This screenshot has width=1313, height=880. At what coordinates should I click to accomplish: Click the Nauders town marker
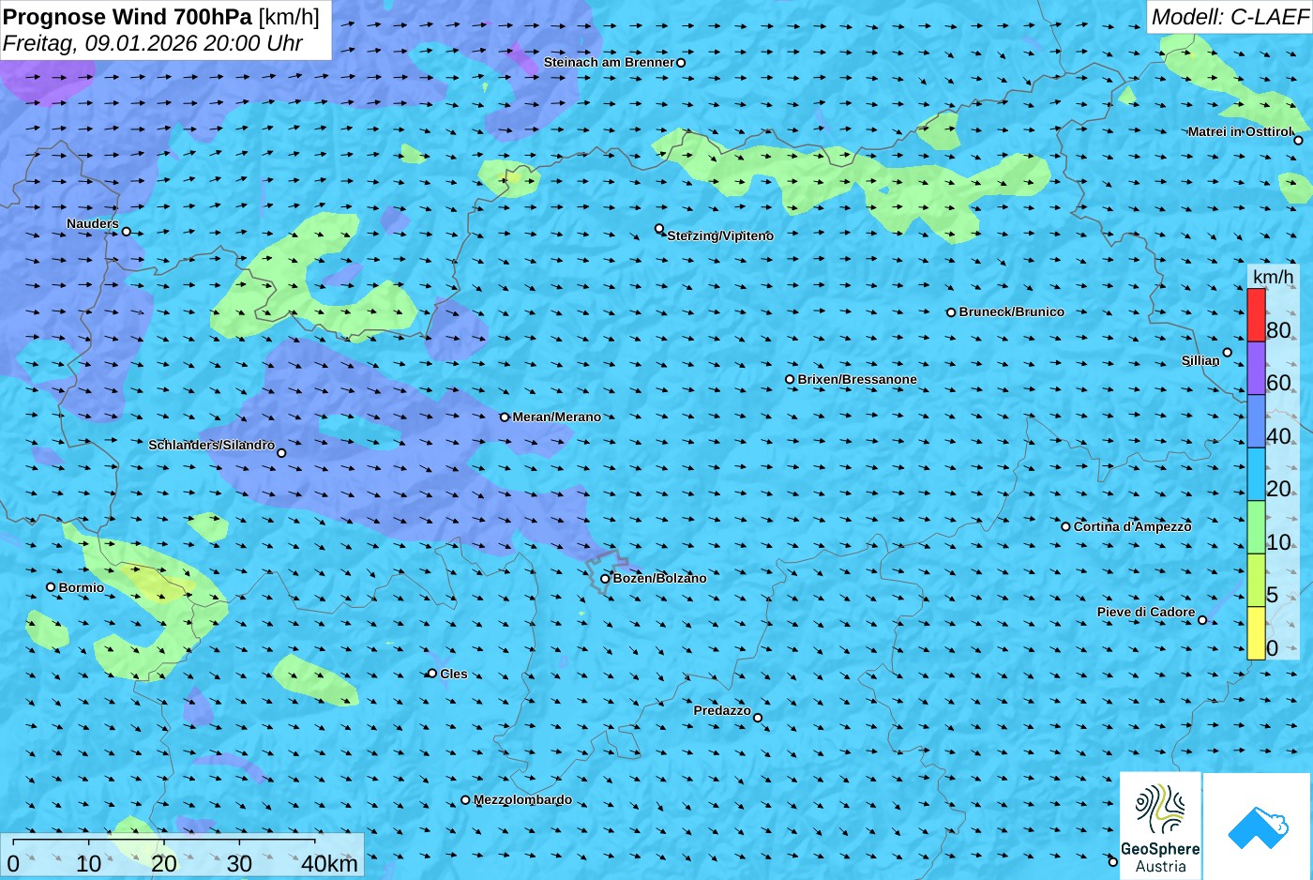(127, 232)
